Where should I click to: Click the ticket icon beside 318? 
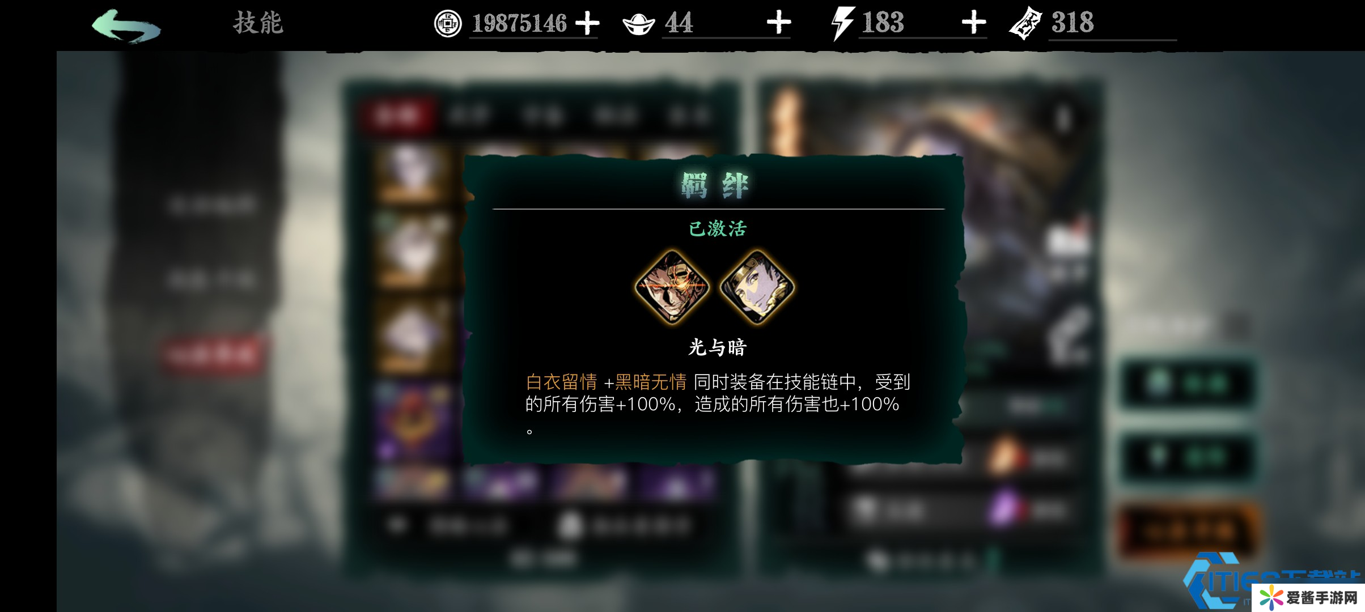click(1025, 23)
